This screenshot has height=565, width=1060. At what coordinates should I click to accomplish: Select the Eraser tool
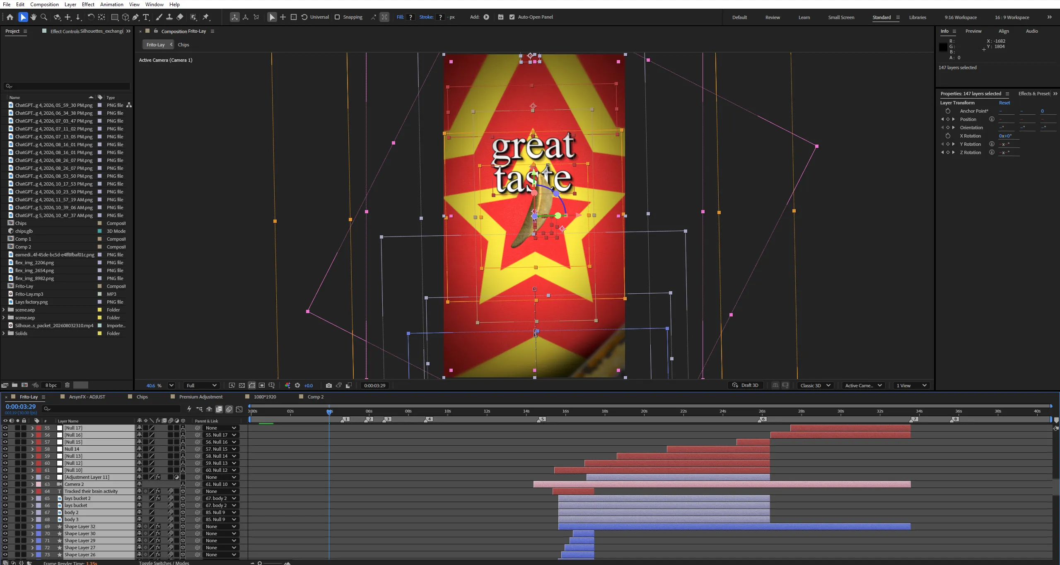coord(180,17)
